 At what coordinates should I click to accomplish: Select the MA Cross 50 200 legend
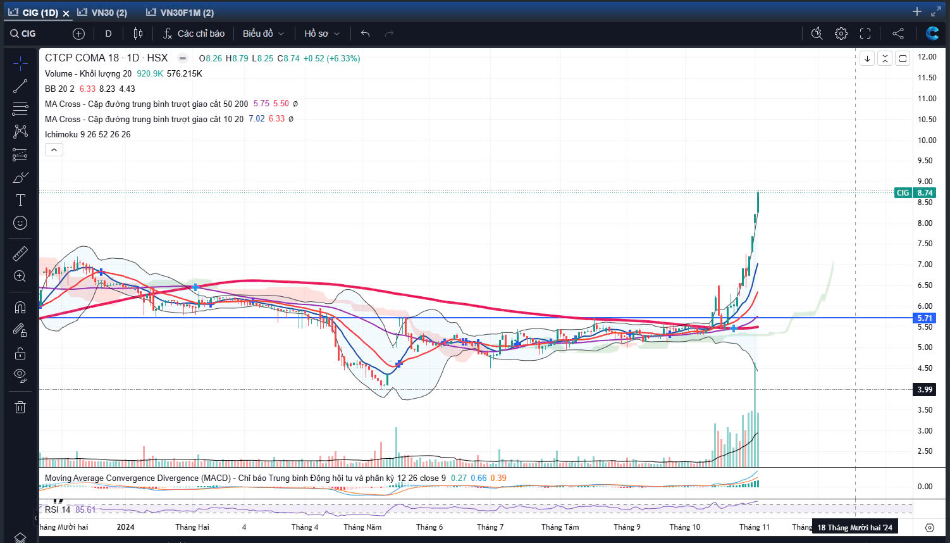coord(146,104)
